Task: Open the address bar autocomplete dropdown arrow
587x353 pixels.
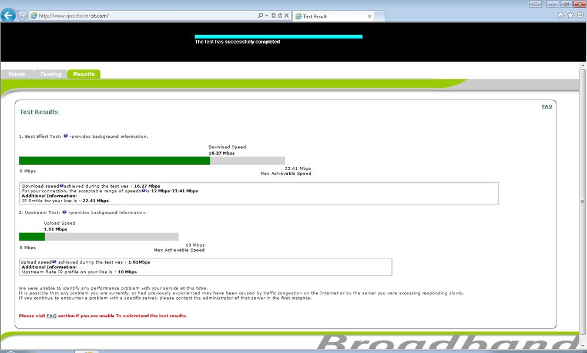Action: pyautogui.click(x=267, y=16)
